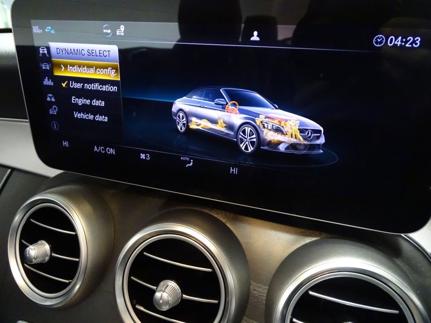The width and height of the screenshot is (431, 323).
Task: Uncheck the User notification option
Action: (x=89, y=86)
